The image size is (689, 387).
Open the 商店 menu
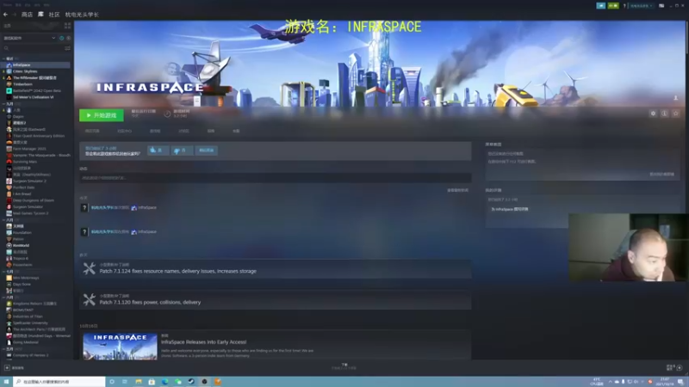28,15
